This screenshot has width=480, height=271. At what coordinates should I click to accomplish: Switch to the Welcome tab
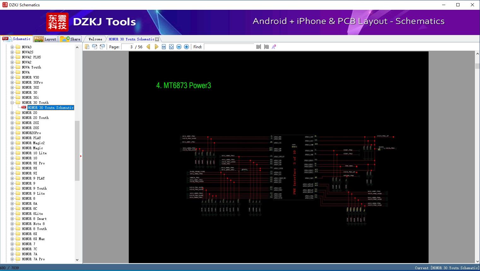(95, 39)
